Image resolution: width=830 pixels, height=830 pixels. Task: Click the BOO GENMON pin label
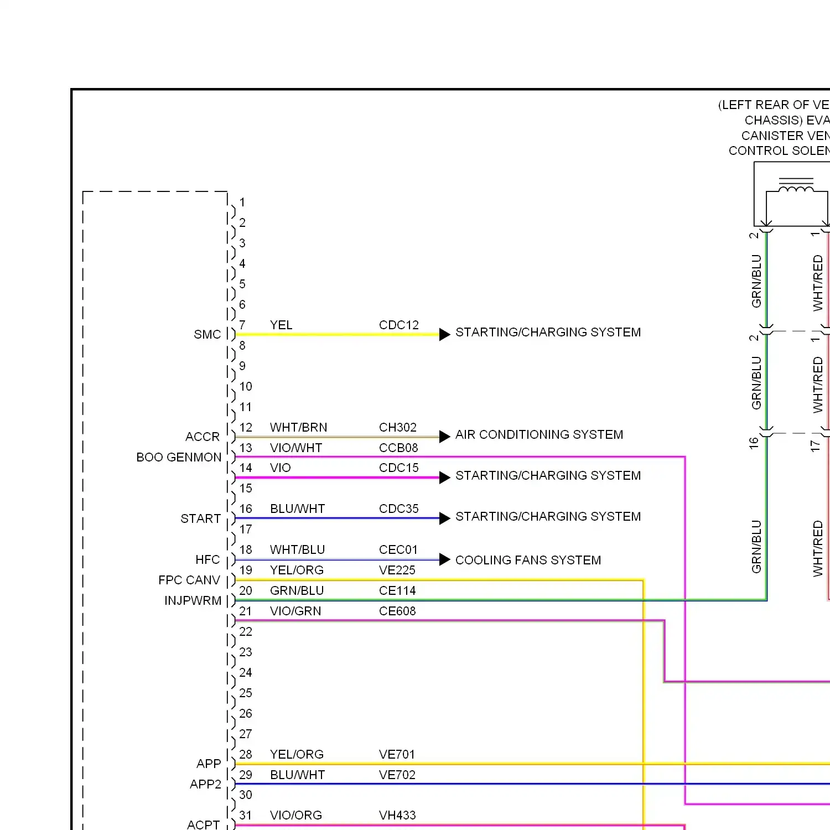click(179, 457)
